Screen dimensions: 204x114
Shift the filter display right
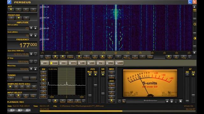click(84, 101)
